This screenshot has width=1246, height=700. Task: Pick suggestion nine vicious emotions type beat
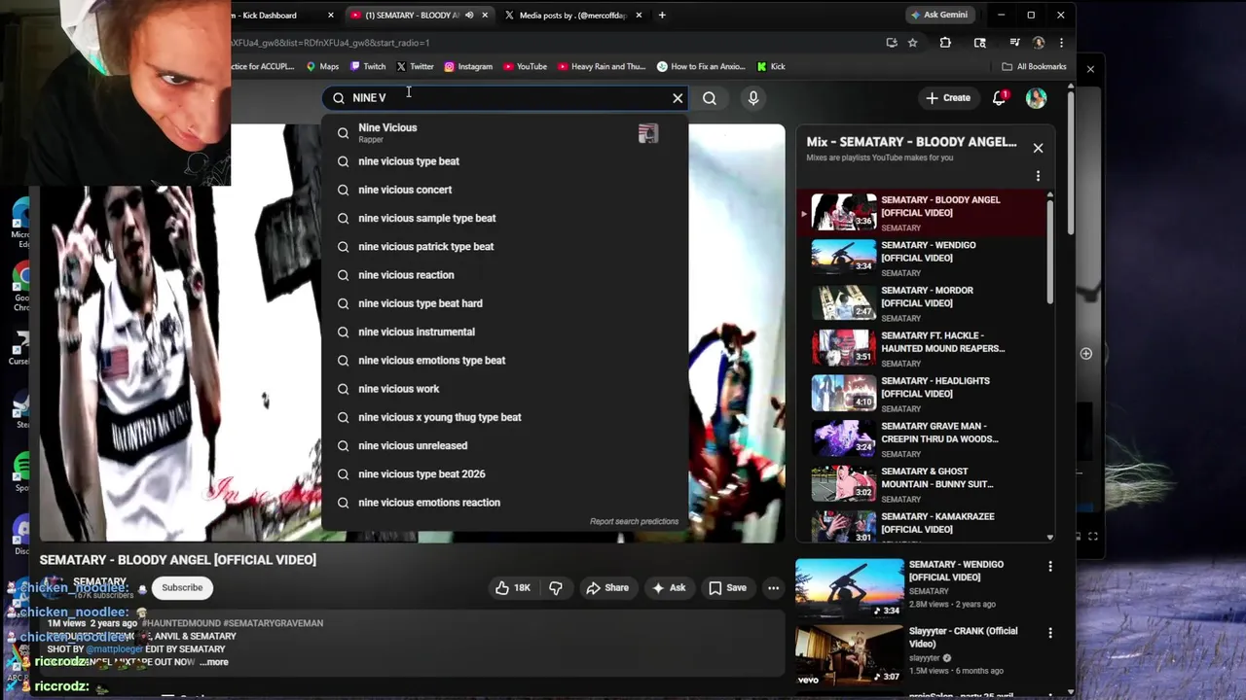[x=504, y=360]
